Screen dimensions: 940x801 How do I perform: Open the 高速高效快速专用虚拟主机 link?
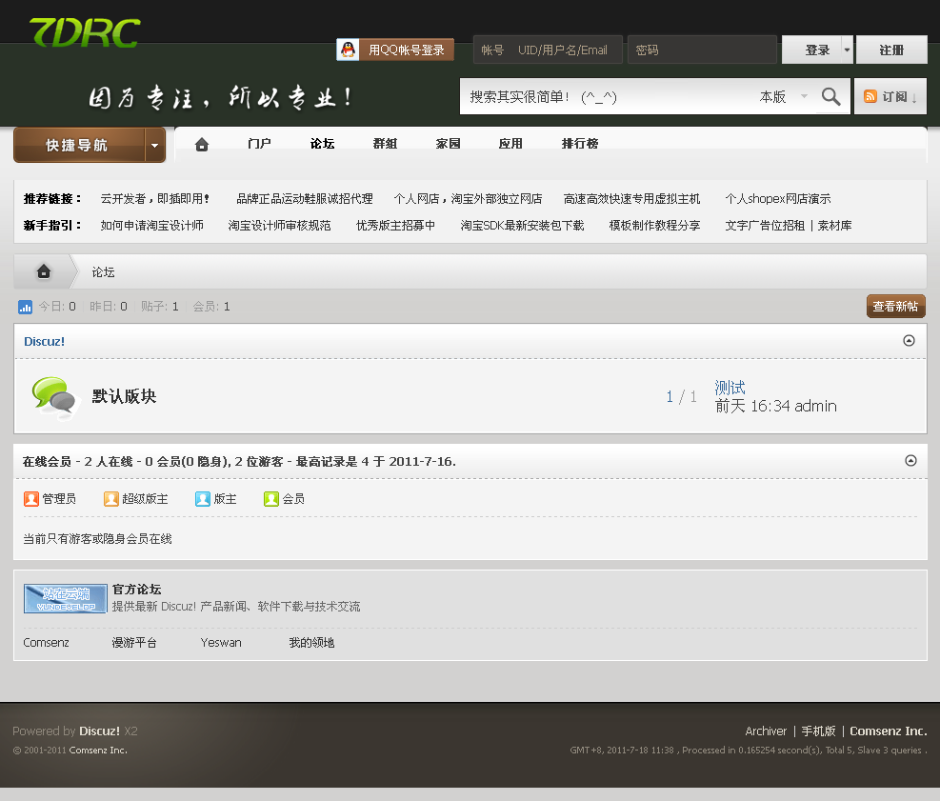[631, 198]
